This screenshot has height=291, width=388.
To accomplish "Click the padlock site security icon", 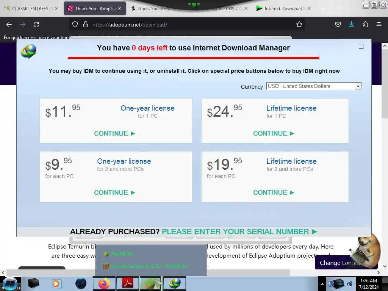I will pos(86,25).
